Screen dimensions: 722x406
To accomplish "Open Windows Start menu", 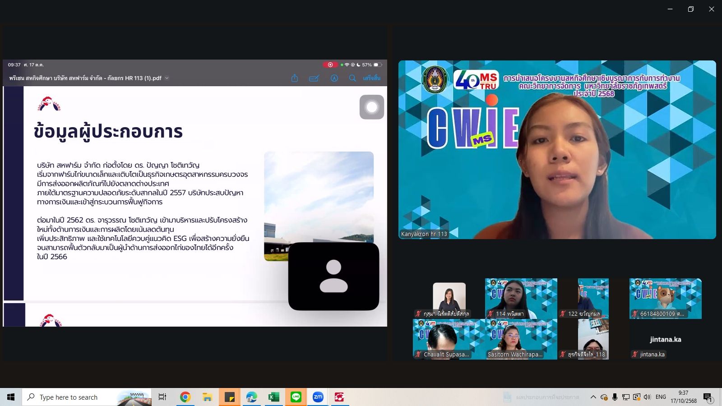I will [x=11, y=397].
